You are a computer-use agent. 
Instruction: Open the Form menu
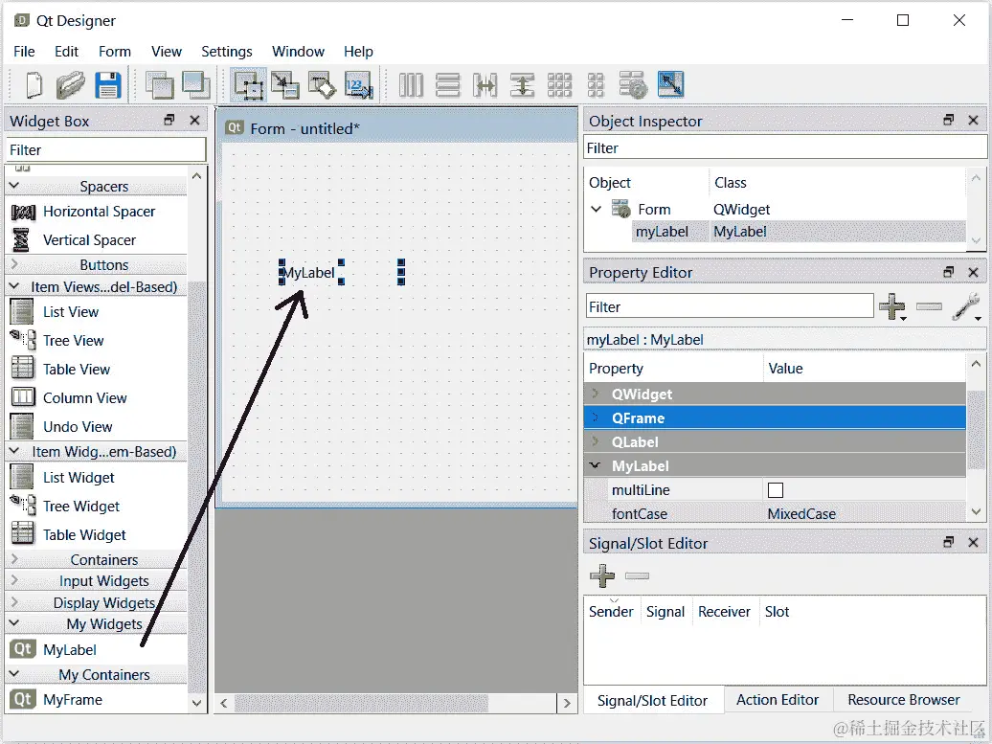115,52
